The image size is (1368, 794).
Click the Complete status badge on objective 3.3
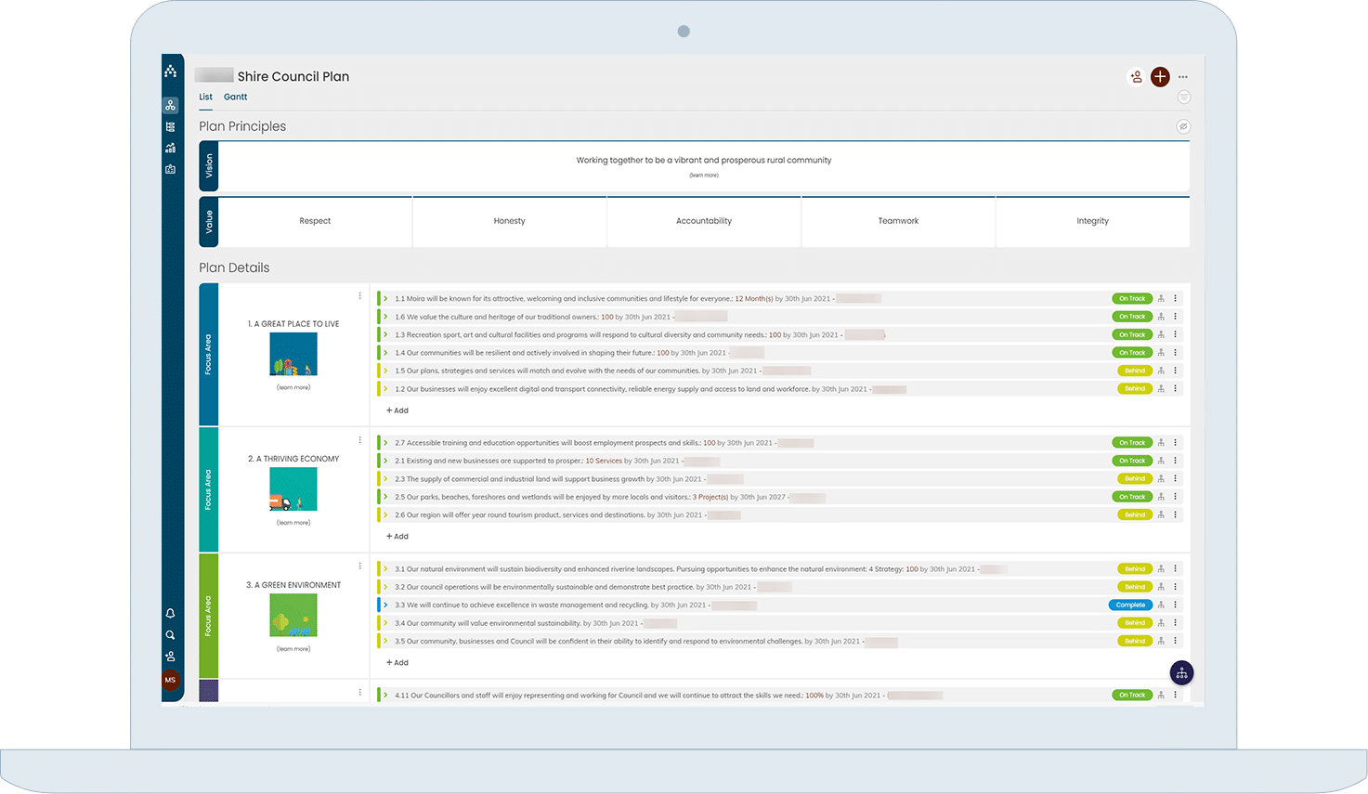click(x=1130, y=605)
